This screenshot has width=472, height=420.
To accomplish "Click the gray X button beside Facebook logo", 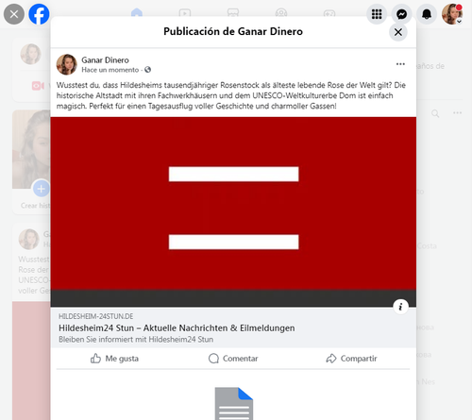I will point(14,14).
